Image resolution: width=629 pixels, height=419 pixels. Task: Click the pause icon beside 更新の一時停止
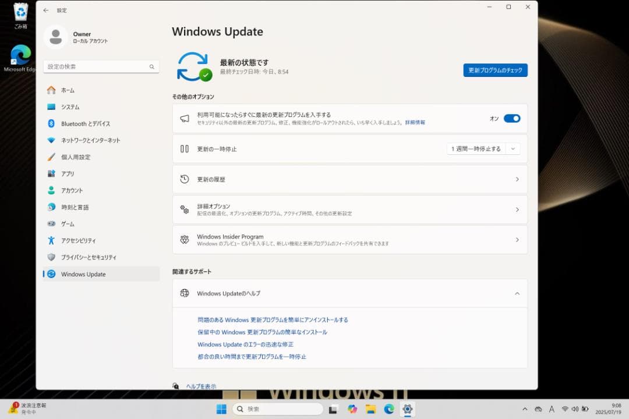click(185, 149)
